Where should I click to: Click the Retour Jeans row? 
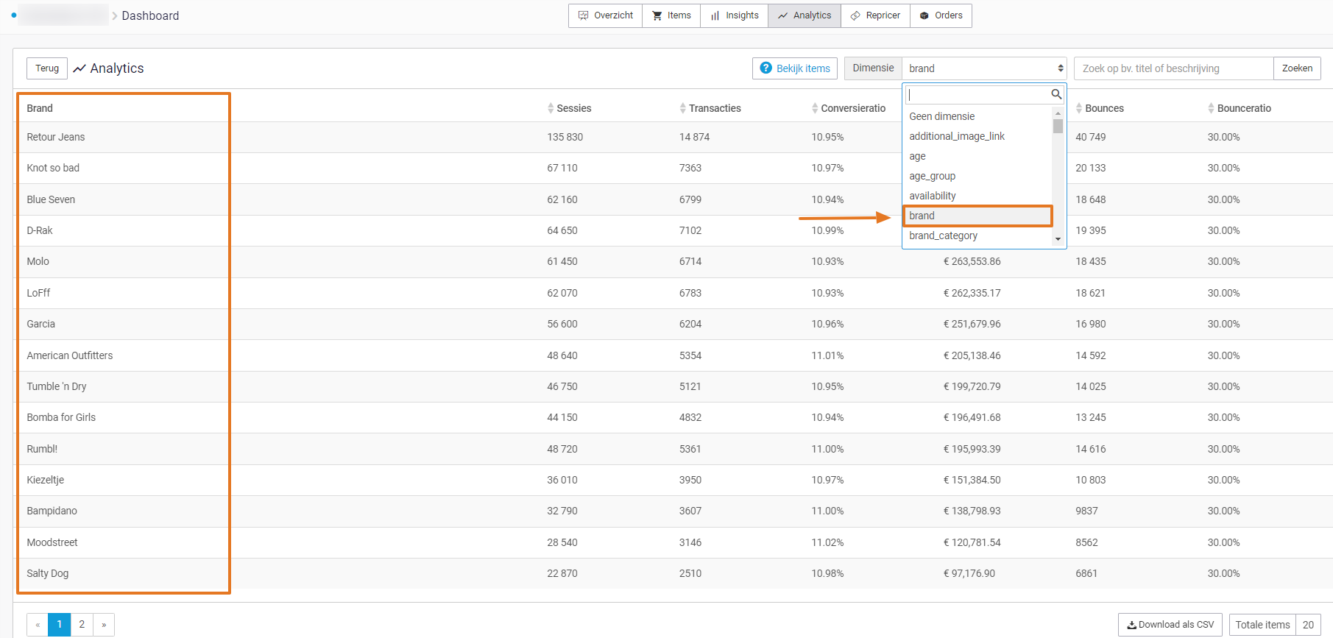(x=673, y=137)
